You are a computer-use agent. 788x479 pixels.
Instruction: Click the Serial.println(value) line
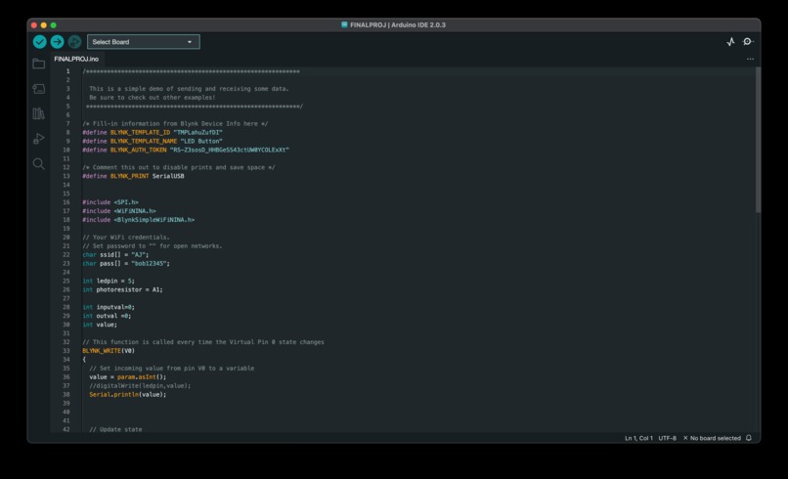128,395
